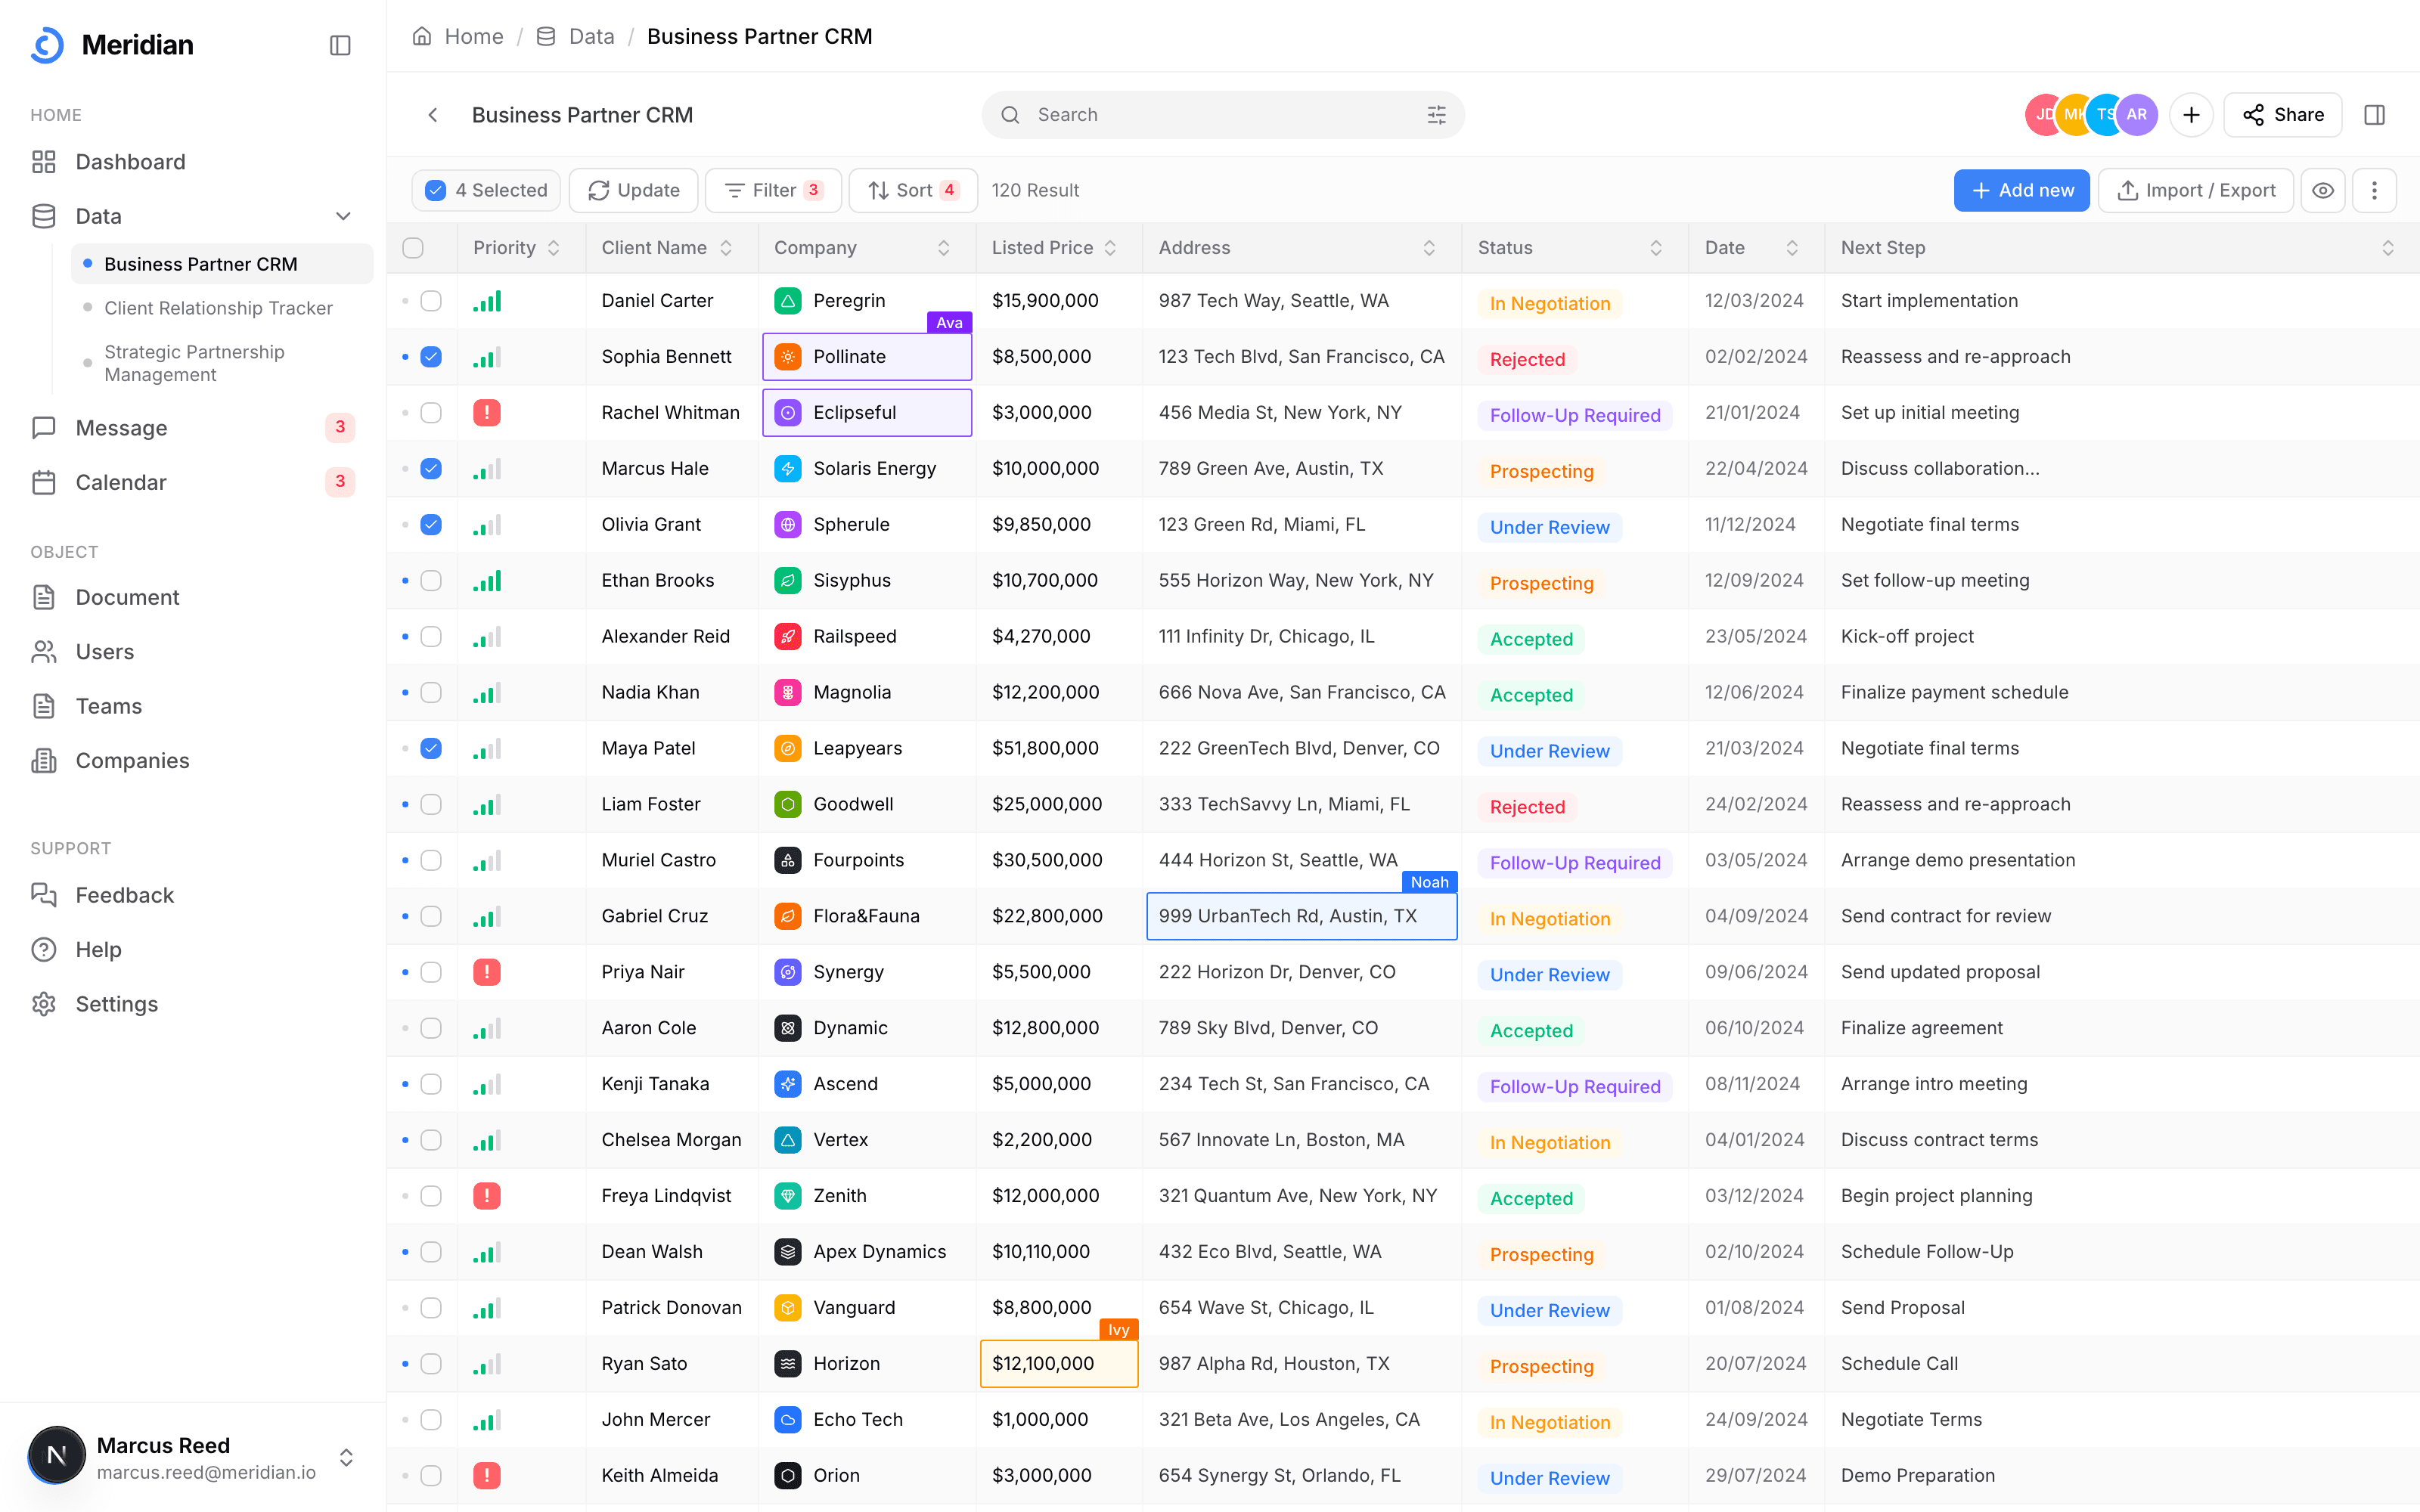Screen dimensions: 2420x1512
Task: Click the Search input field
Action: pos(1223,115)
